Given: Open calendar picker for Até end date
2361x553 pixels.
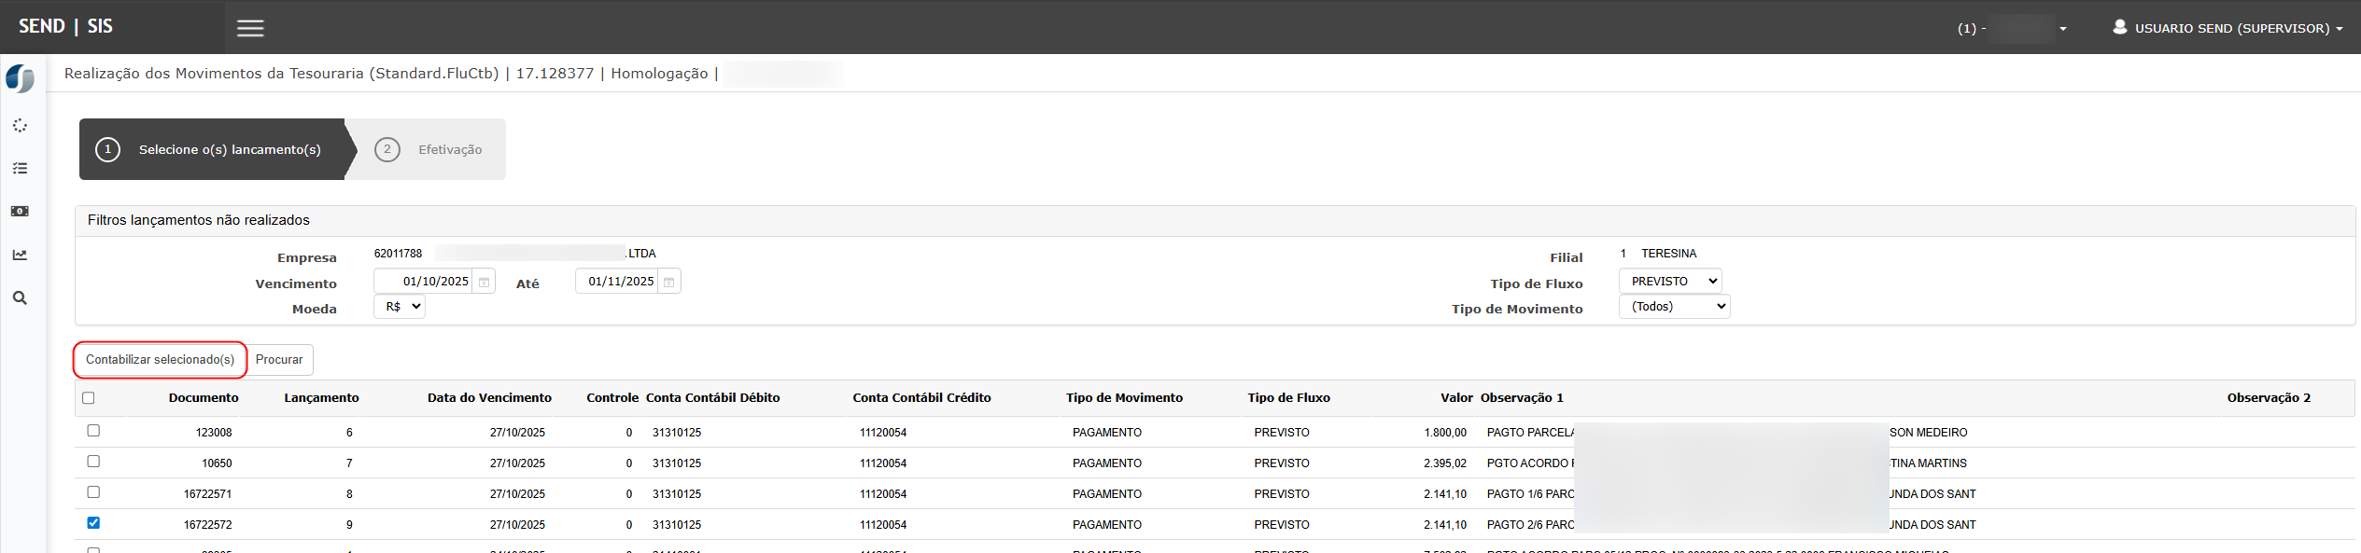Looking at the screenshot, I should pyautogui.click(x=668, y=282).
